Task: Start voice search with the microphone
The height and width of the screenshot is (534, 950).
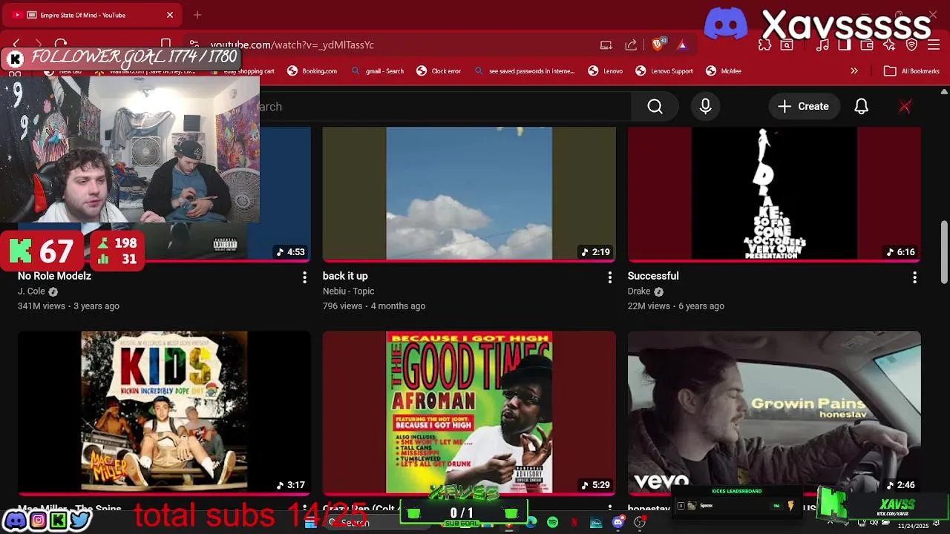Action: click(x=705, y=107)
